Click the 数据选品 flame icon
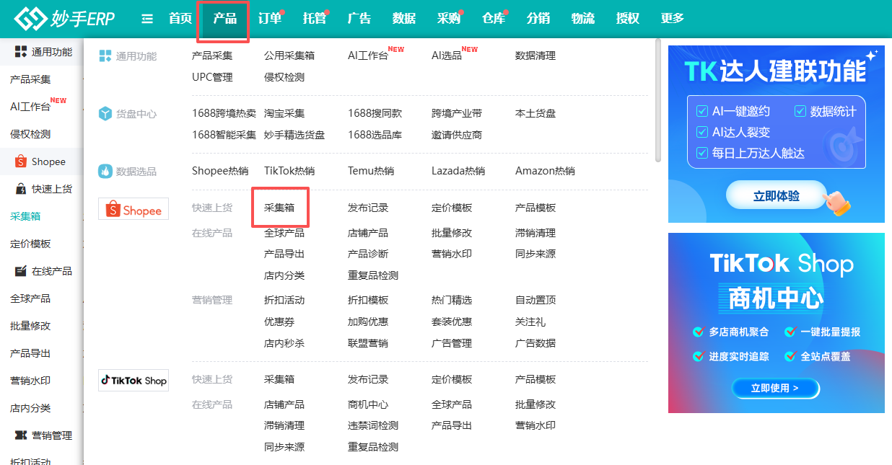Screen dimensions: 892x465 coord(105,172)
